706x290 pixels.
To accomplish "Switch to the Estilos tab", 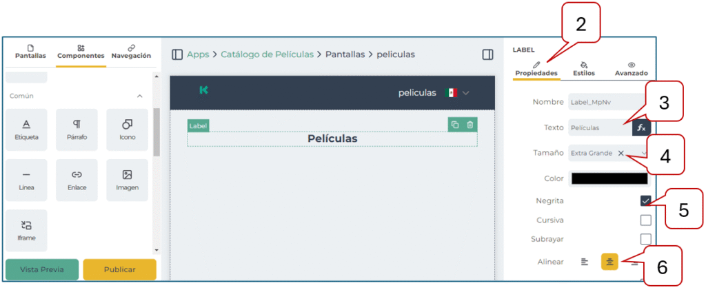I will (x=583, y=68).
